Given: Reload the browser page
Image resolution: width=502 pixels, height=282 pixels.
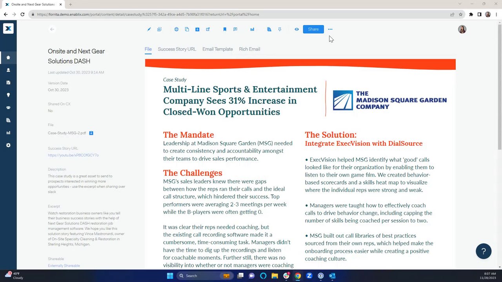Looking at the screenshot, I should [x=22, y=14].
